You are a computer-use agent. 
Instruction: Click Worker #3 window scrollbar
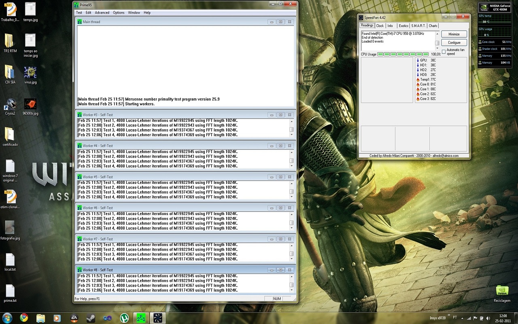tap(291, 128)
